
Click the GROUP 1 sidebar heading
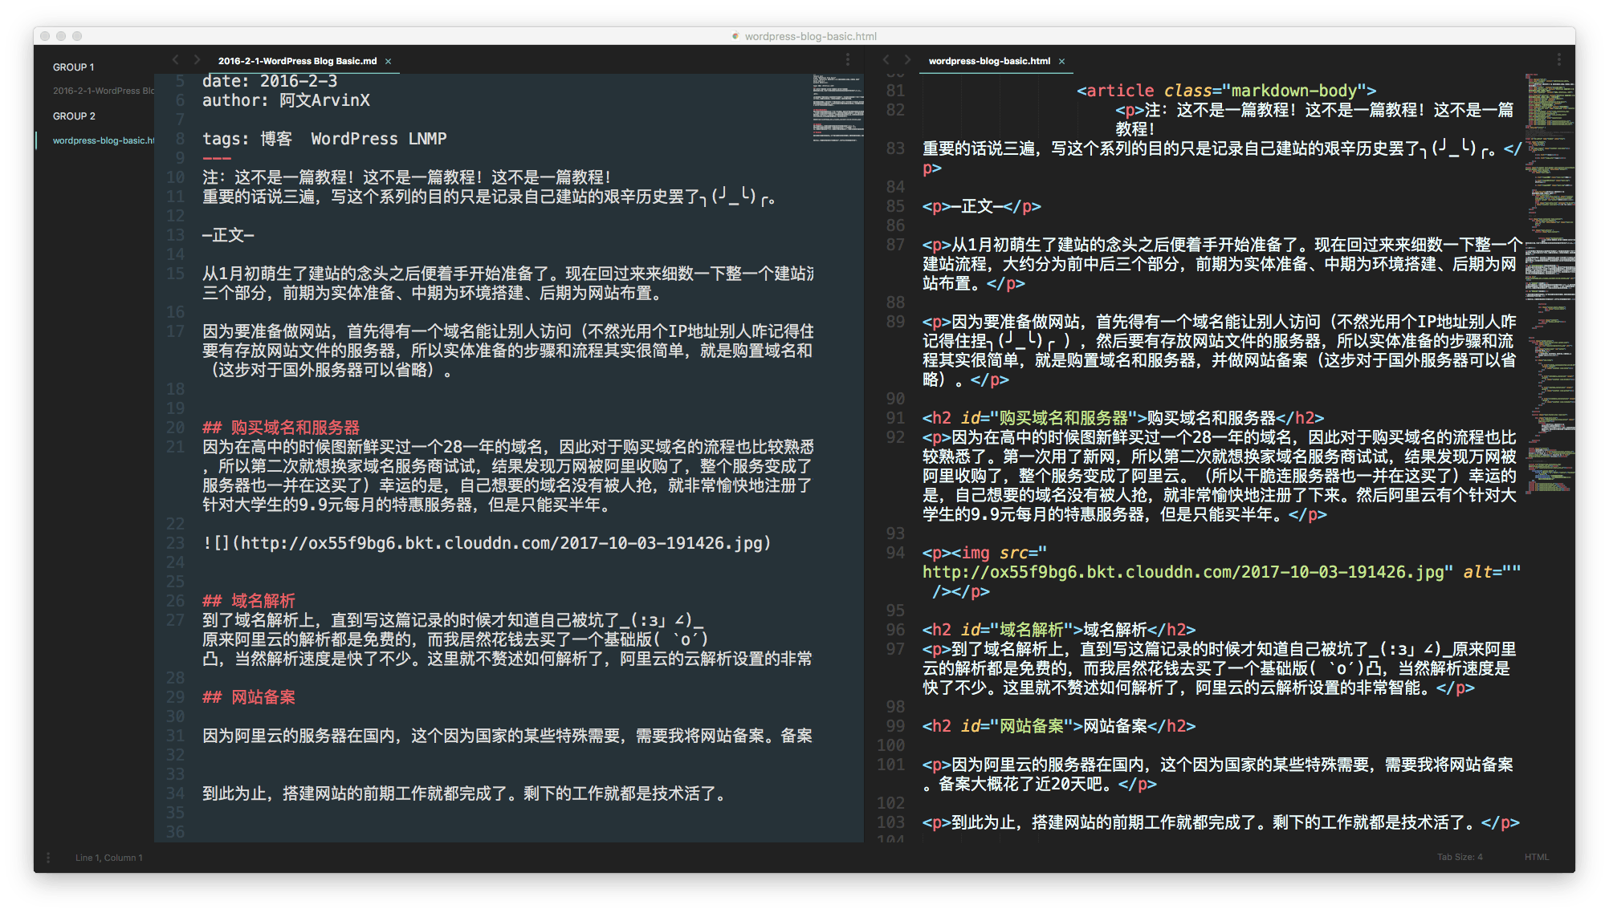pos(73,67)
